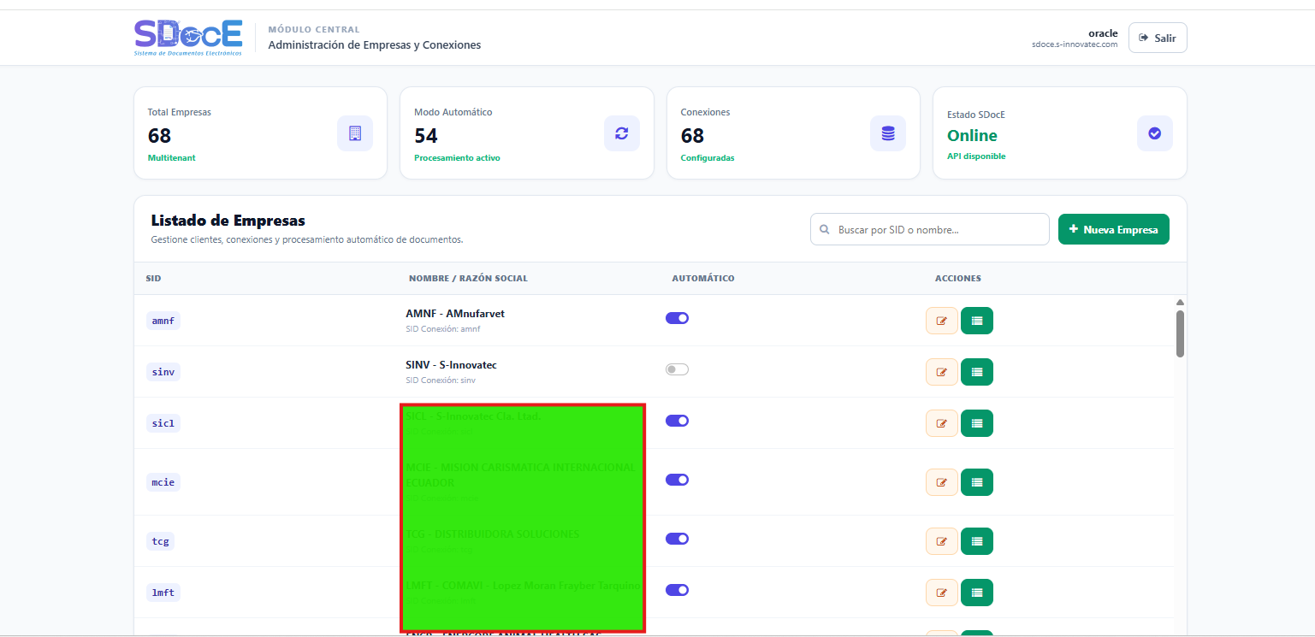Click the Listado de Empresas heading
1315x637 pixels.
tap(228, 221)
